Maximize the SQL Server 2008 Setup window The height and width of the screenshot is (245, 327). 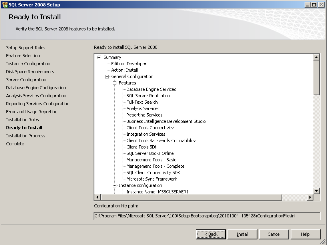pyautogui.click(x=314, y=5)
